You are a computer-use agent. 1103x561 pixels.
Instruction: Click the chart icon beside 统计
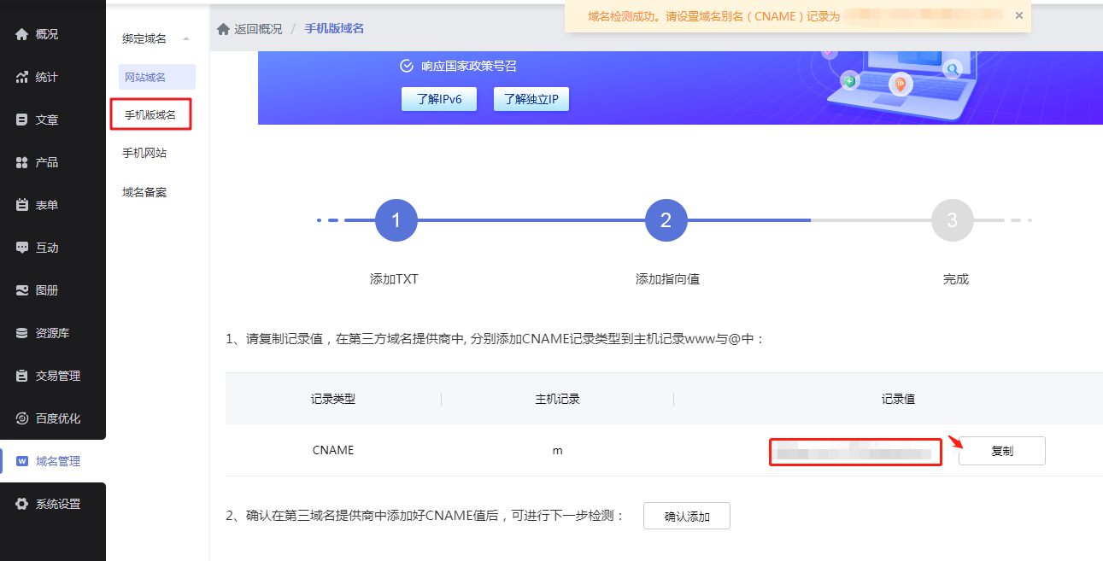click(x=22, y=77)
